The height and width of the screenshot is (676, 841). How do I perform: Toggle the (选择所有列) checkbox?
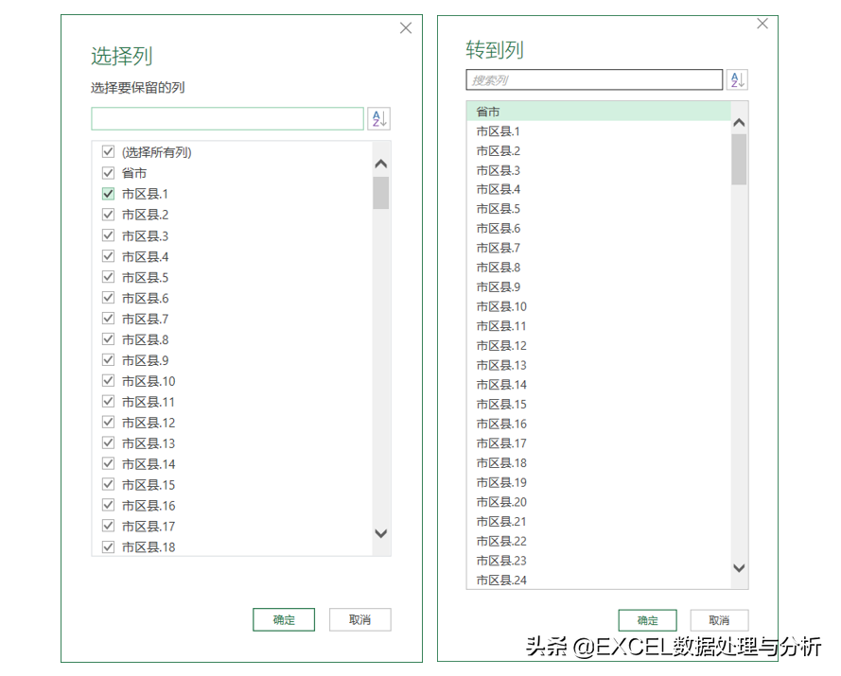[x=109, y=151]
